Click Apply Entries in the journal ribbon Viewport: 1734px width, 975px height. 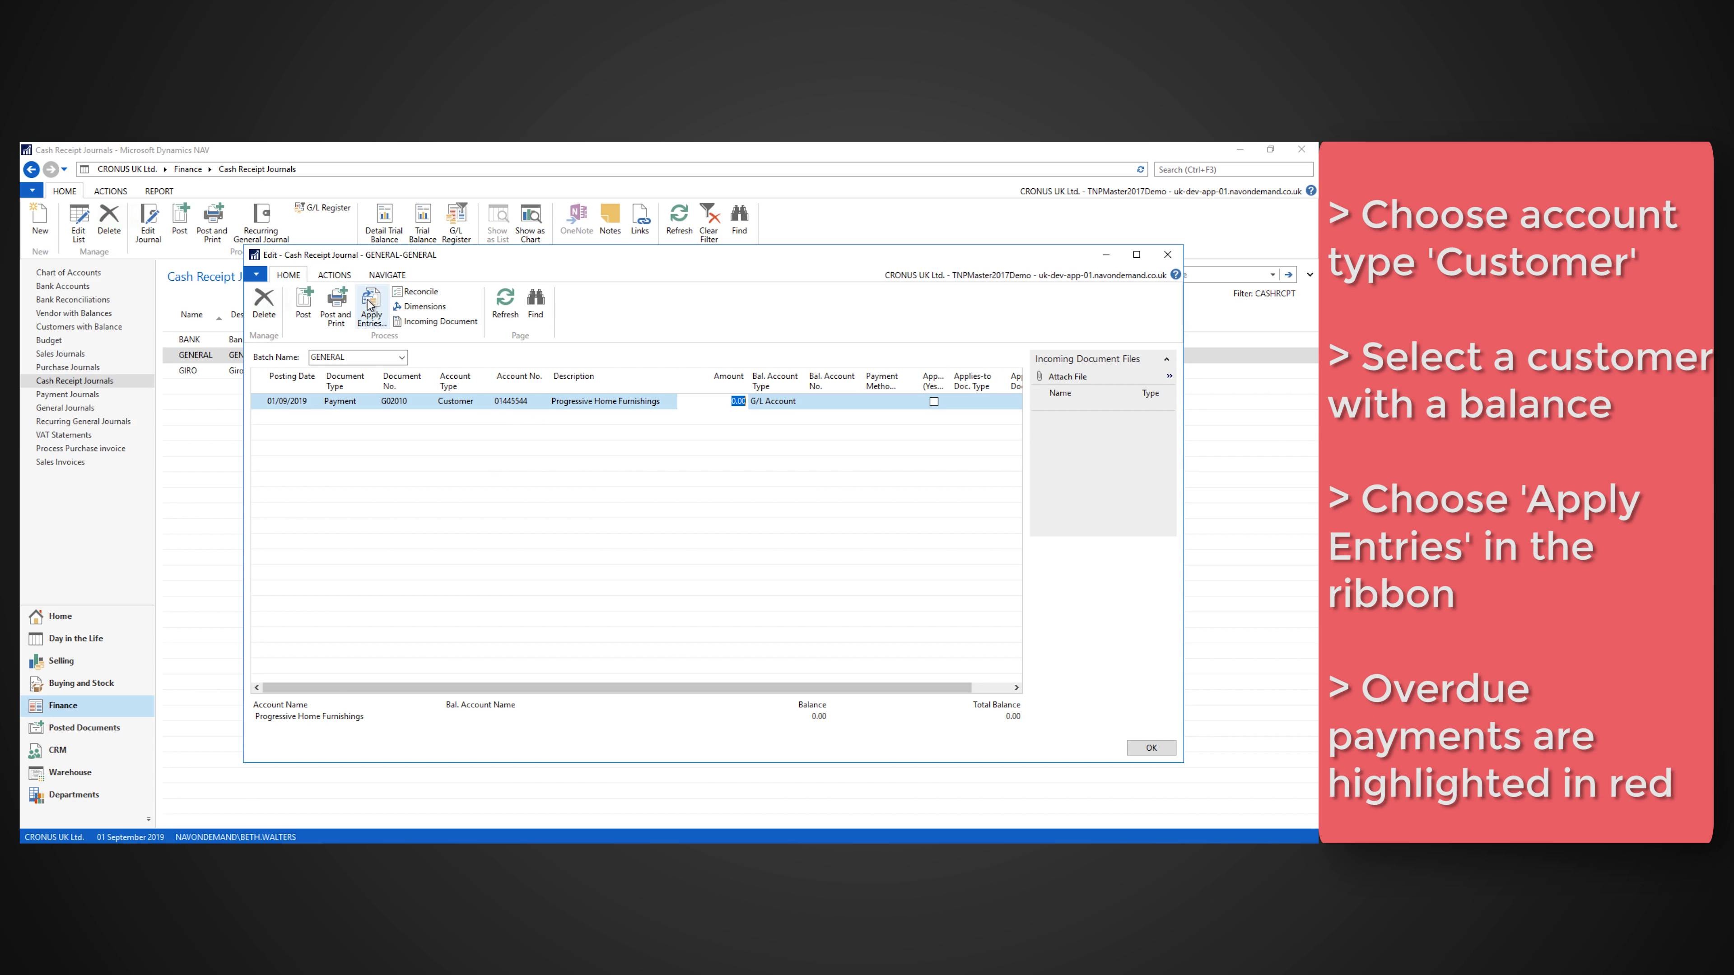372,307
